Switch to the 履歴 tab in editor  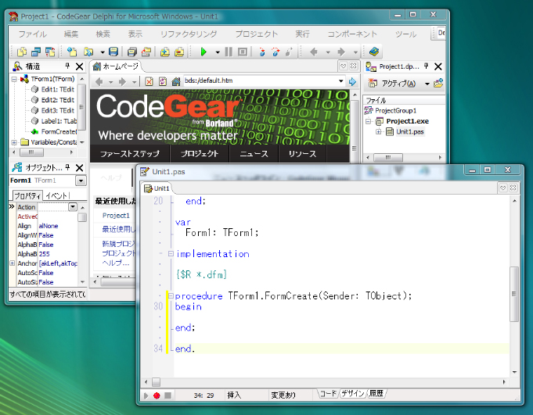point(376,393)
